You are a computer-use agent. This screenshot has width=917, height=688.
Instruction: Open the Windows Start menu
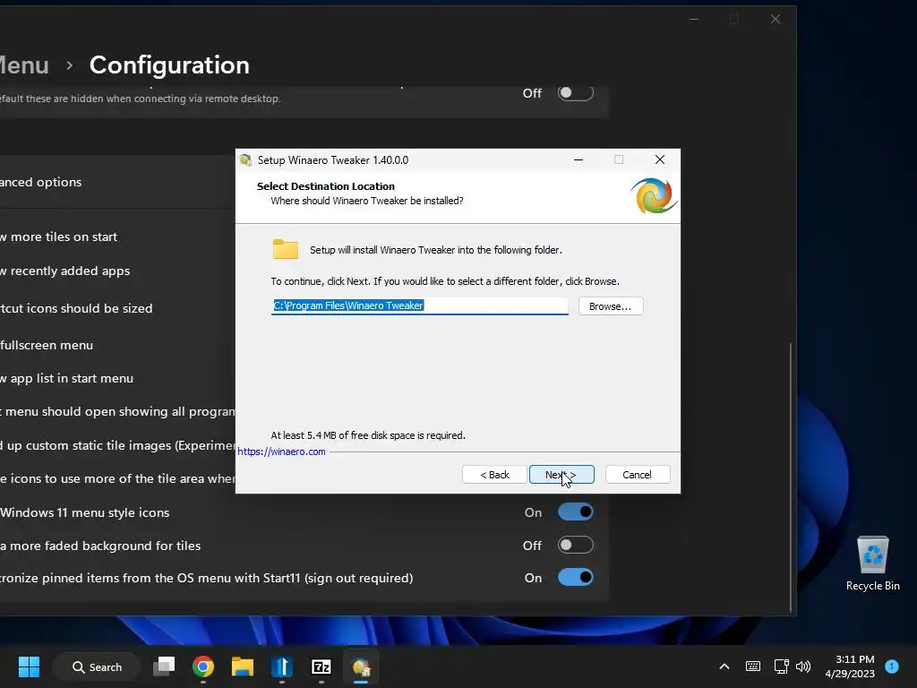coord(29,666)
